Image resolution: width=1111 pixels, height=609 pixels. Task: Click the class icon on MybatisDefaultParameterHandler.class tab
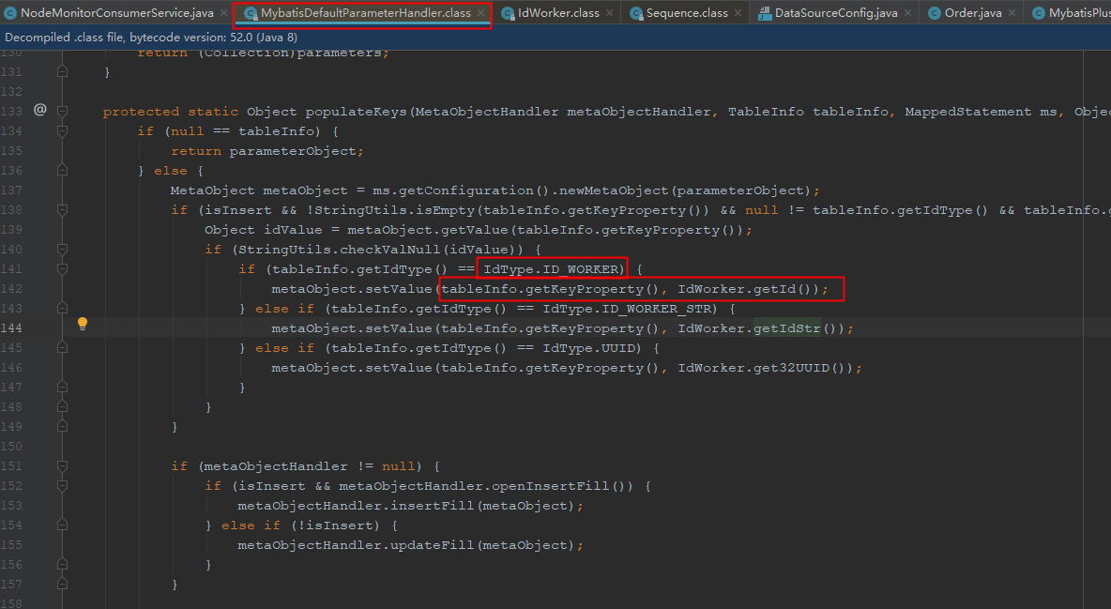pos(250,13)
